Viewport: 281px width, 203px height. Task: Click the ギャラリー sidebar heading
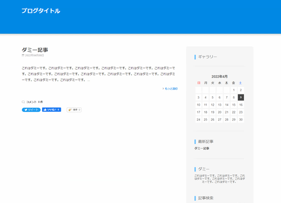[x=207, y=57]
